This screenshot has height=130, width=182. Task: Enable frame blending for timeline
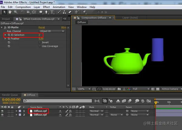click(x=124, y=101)
